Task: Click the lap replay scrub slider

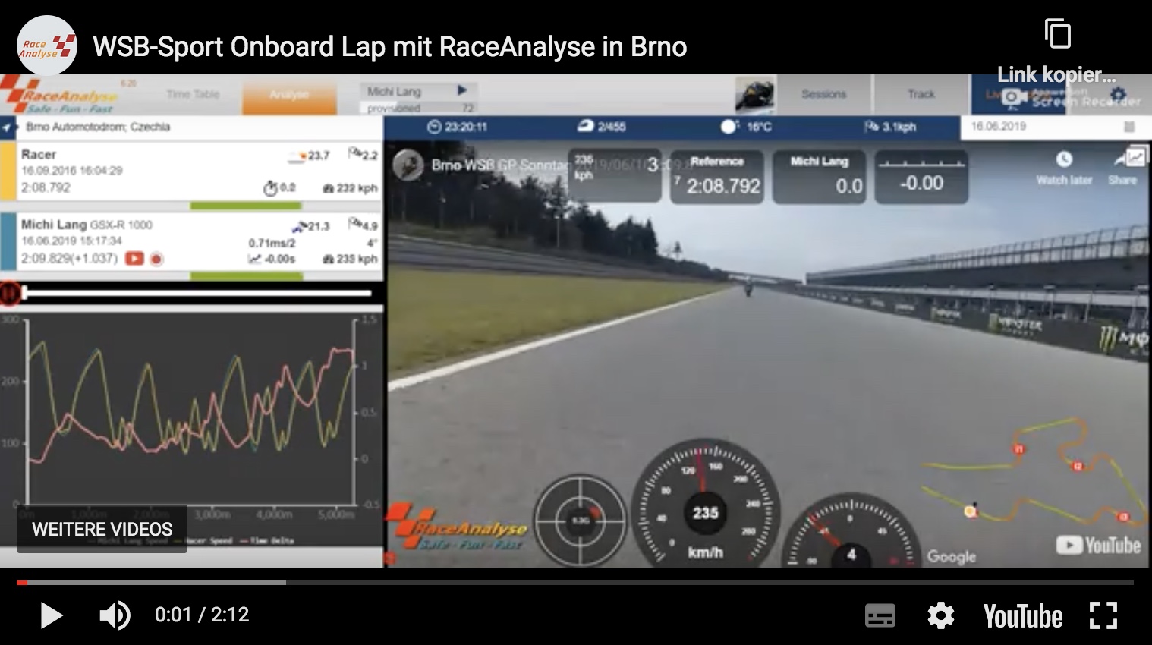Action: click(x=197, y=293)
